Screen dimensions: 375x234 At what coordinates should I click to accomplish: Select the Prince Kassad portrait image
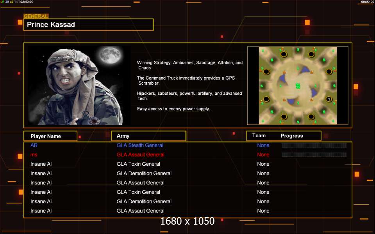tap(79, 85)
